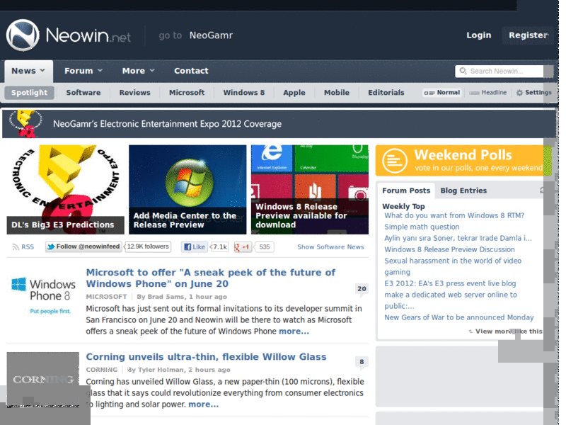The height and width of the screenshot is (425, 566).
Task: Click the Register button
Action: point(528,35)
